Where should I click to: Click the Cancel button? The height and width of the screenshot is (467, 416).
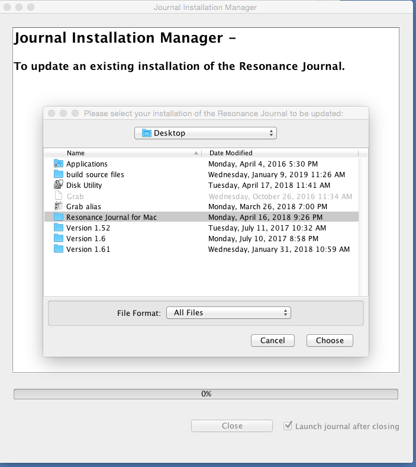point(273,340)
